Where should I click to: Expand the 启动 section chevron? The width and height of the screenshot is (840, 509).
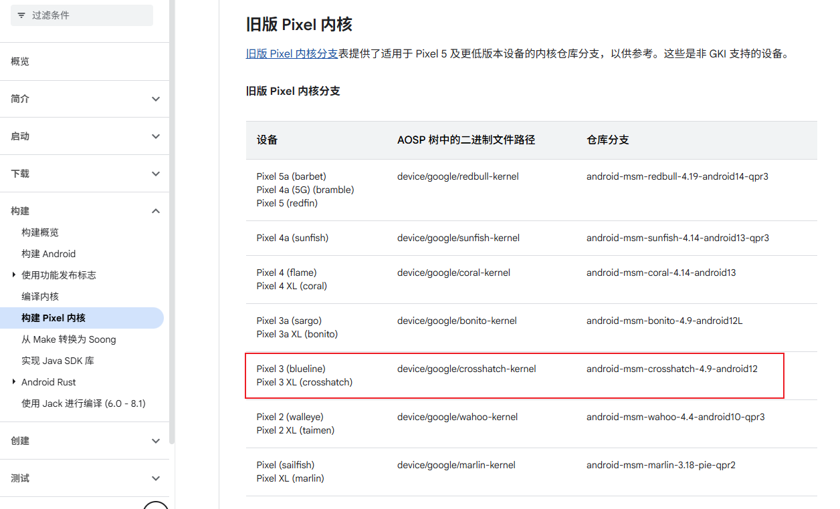[x=156, y=136]
